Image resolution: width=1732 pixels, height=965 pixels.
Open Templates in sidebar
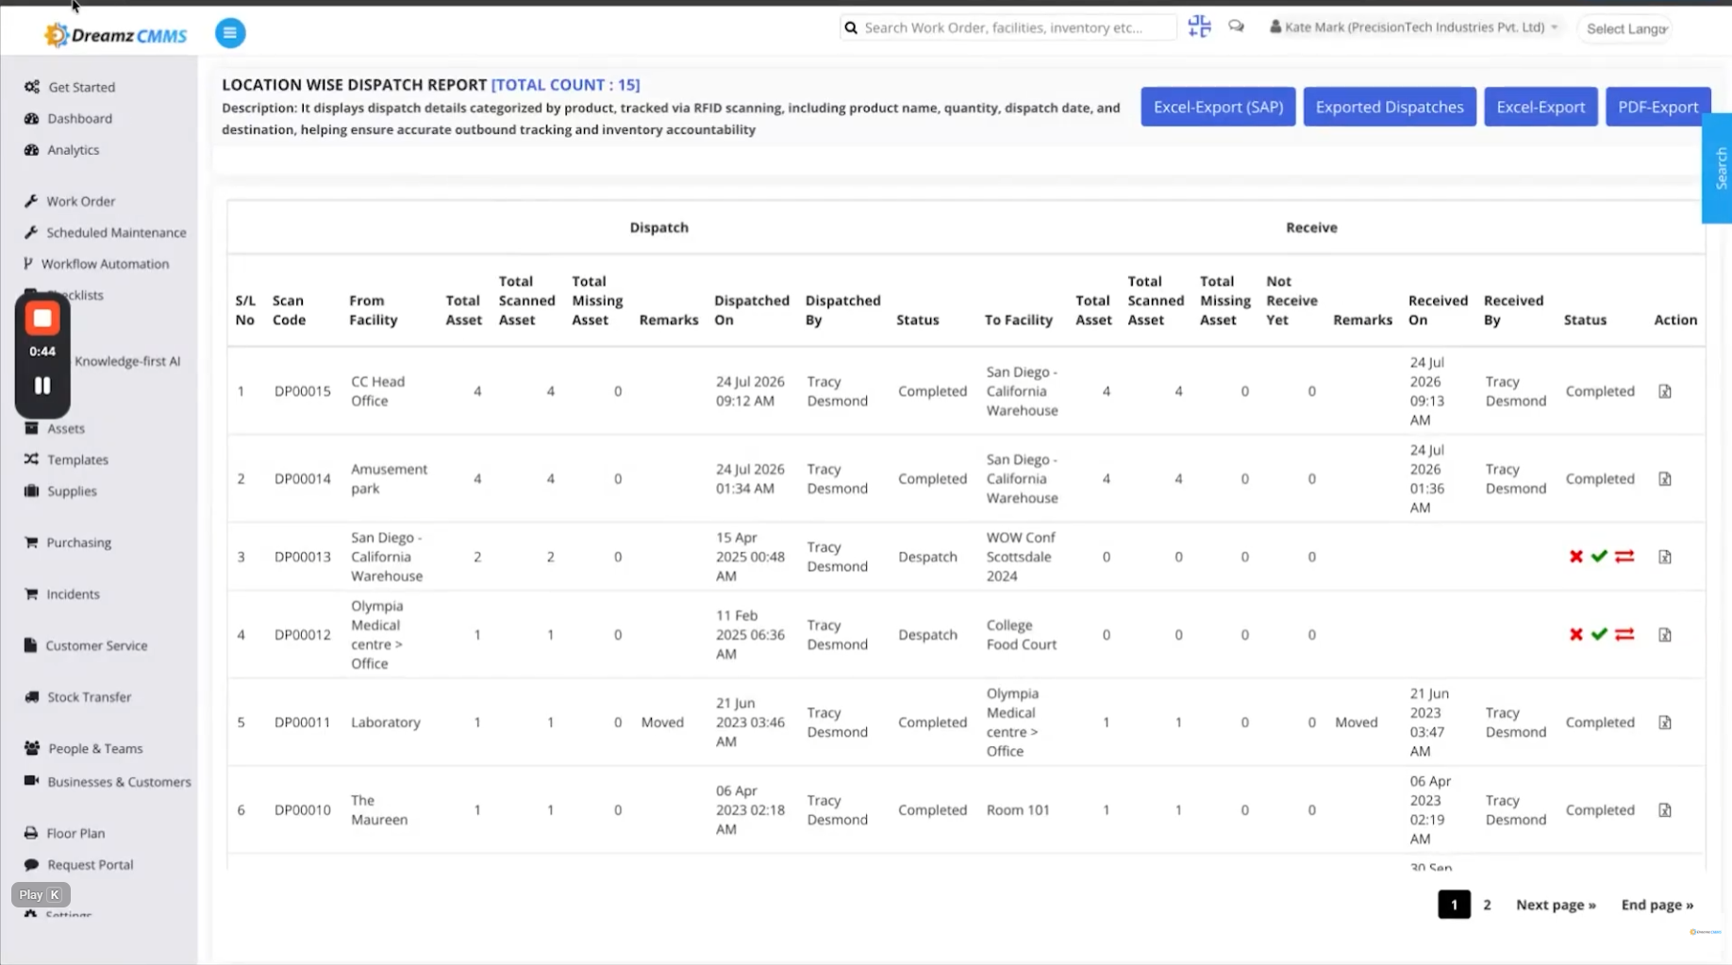[x=67, y=459]
